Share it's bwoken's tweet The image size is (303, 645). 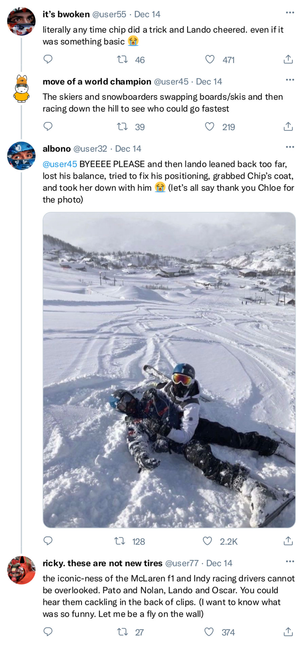click(x=288, y=59)
